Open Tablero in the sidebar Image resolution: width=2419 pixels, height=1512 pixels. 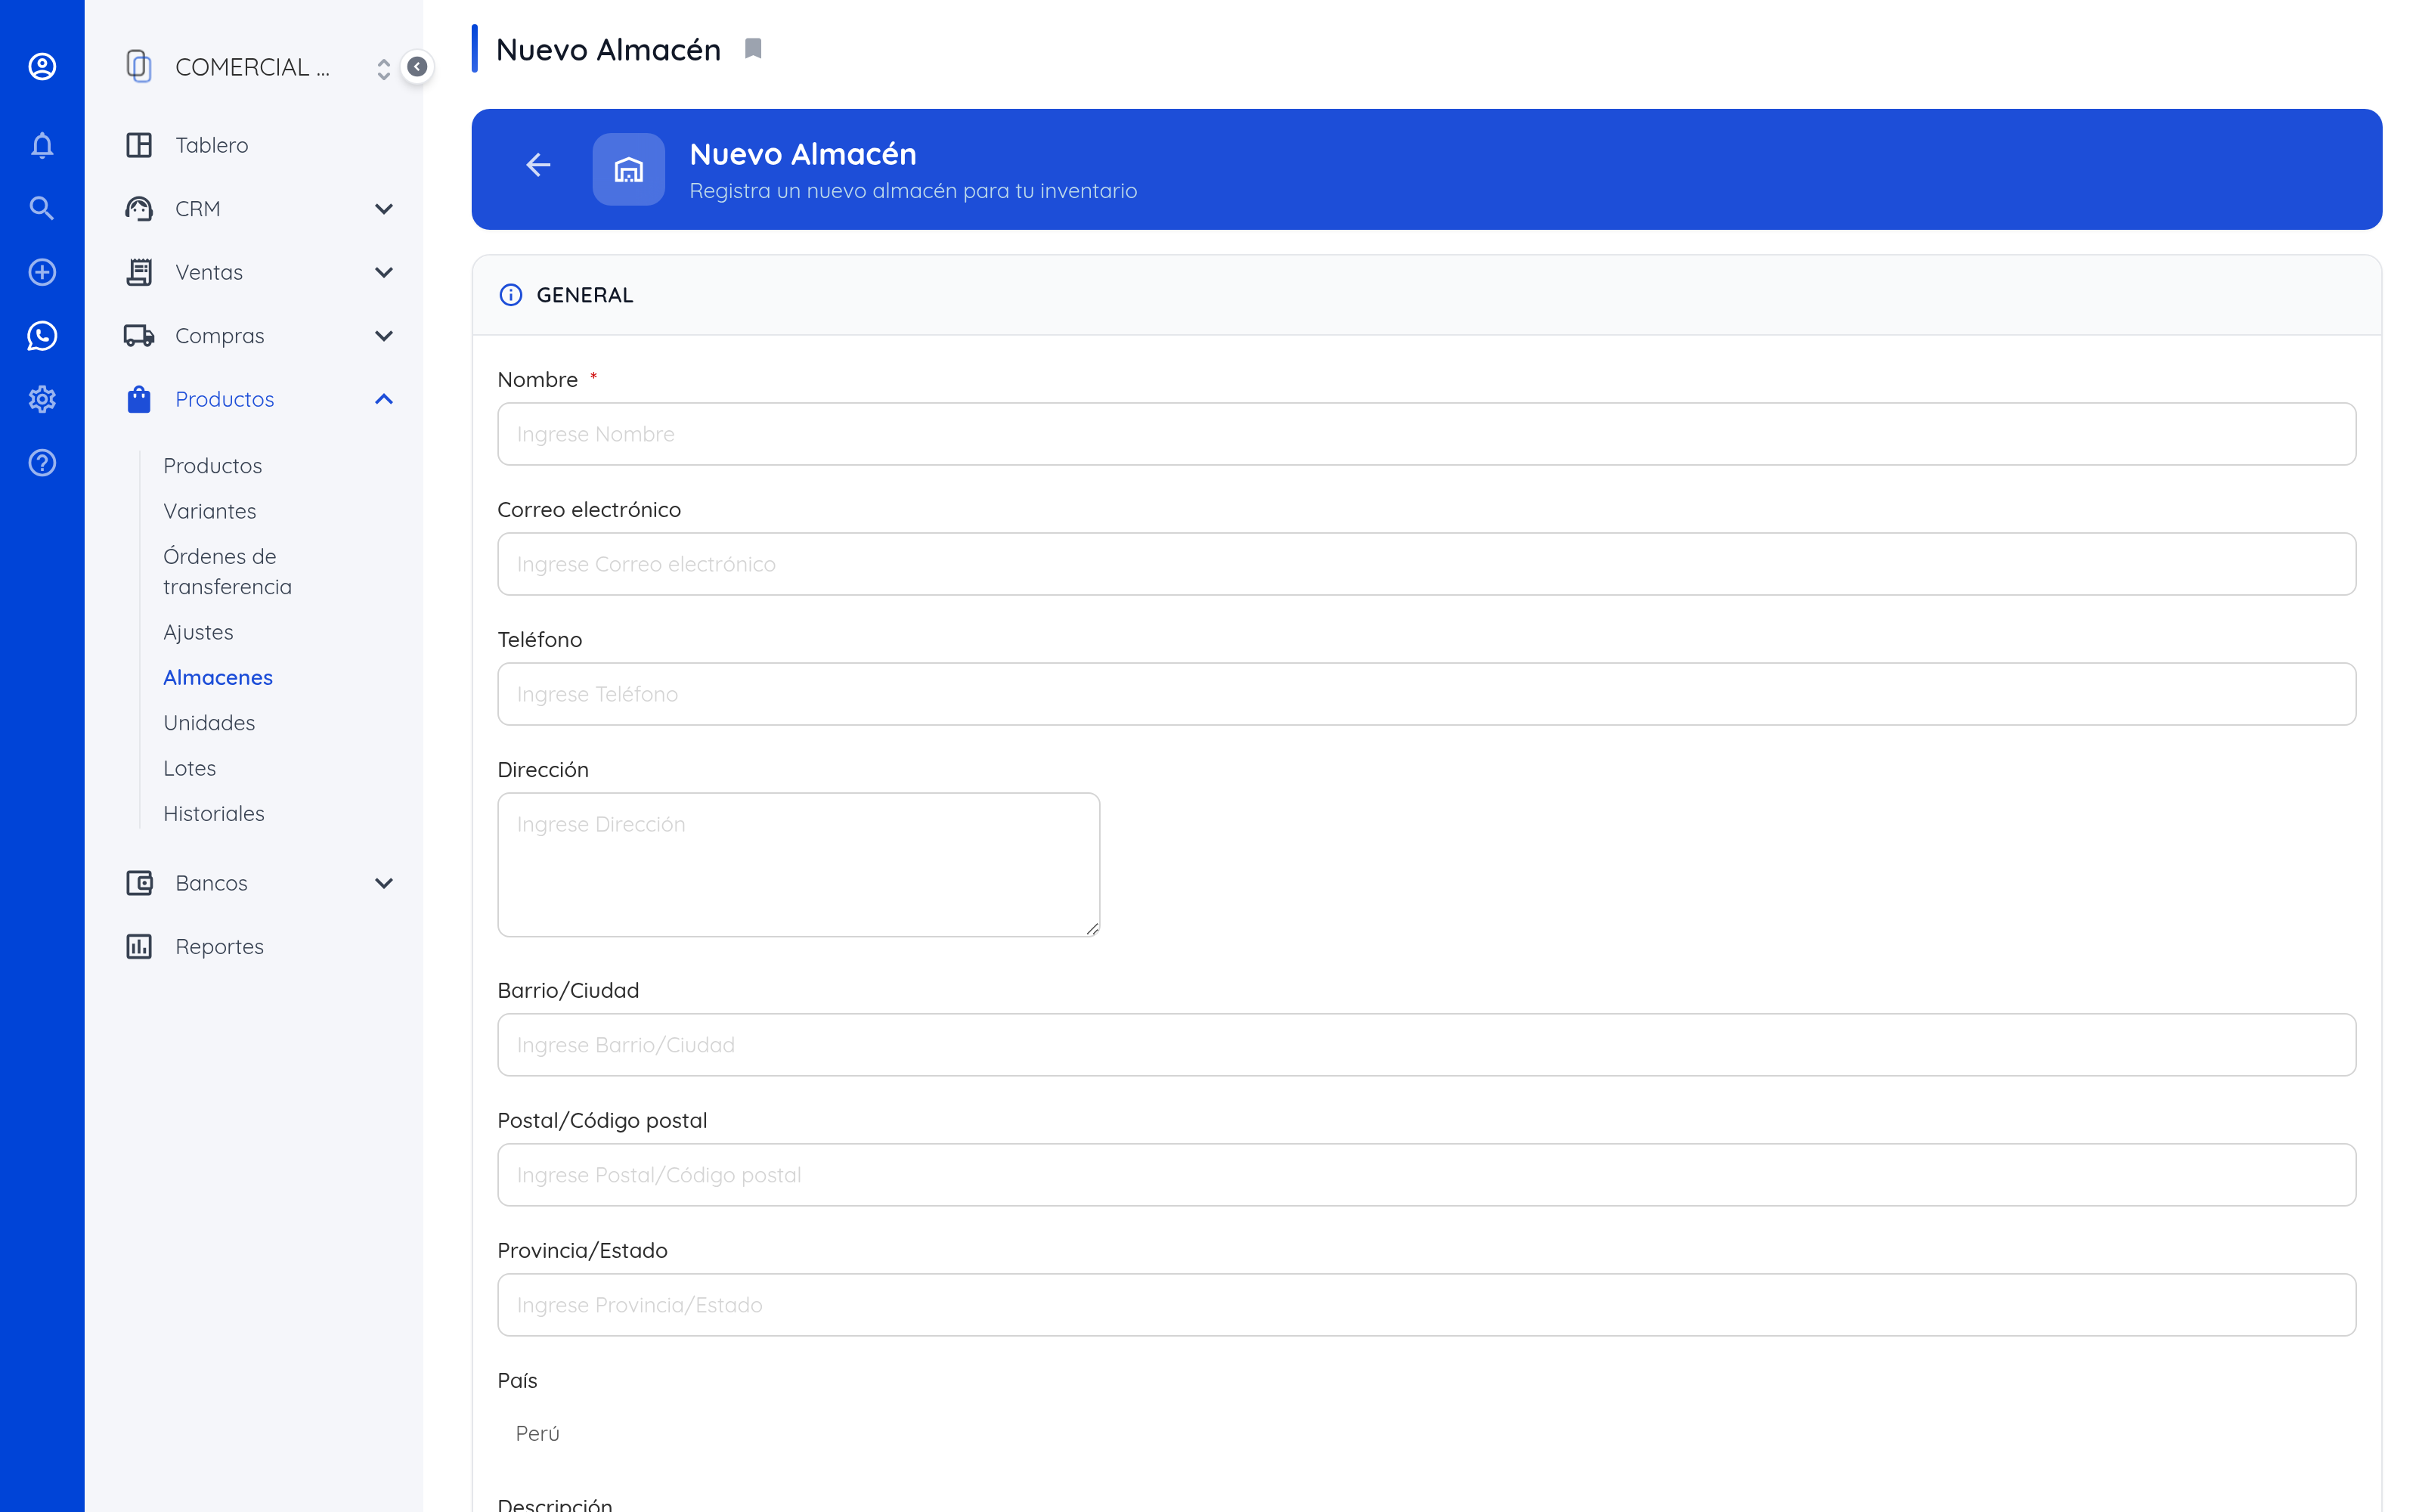212,145
